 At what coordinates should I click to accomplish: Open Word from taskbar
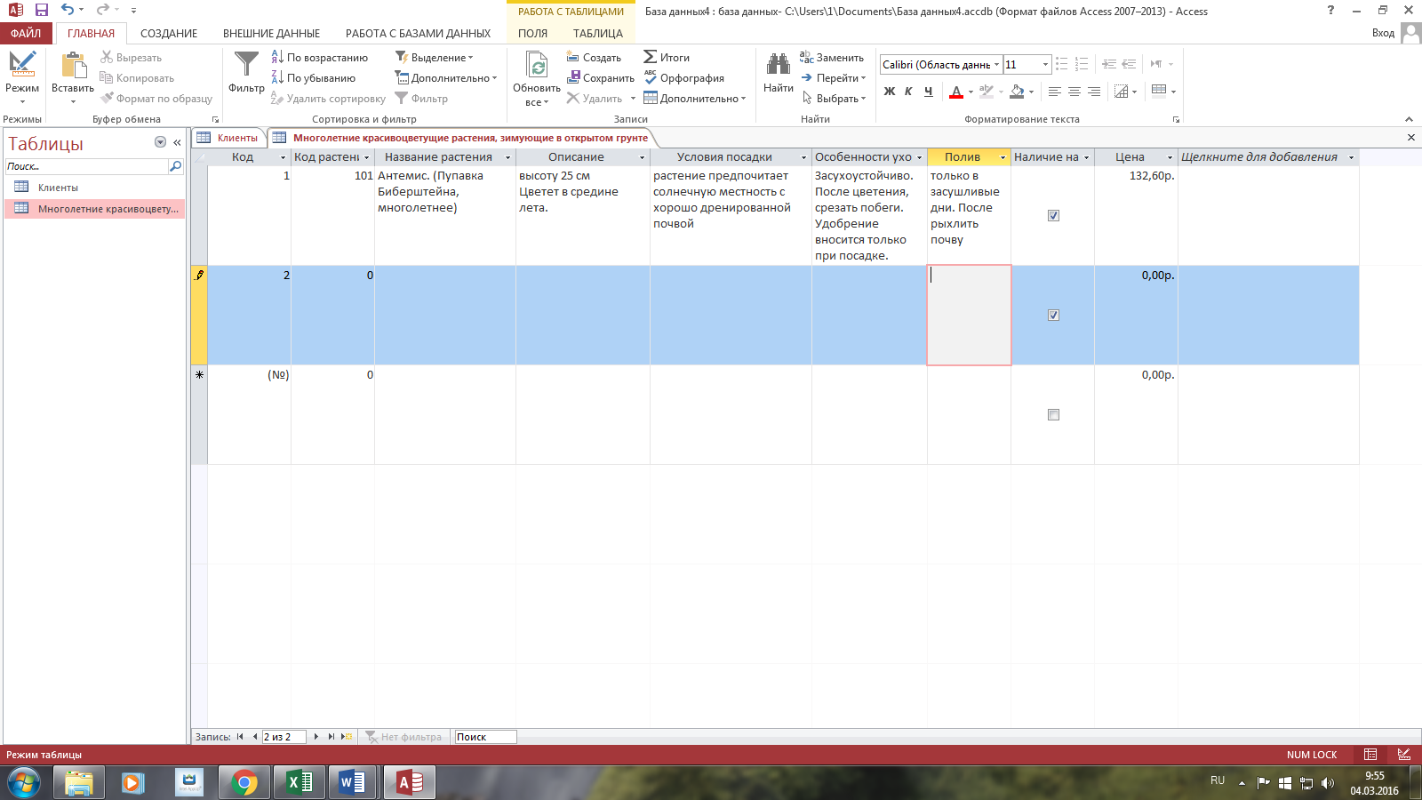pos(353,783)
